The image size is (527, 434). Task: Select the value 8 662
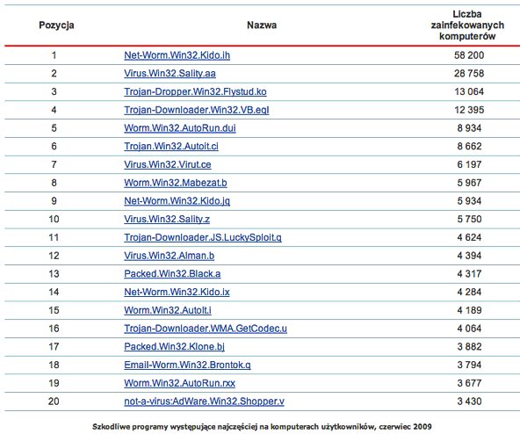469,146
